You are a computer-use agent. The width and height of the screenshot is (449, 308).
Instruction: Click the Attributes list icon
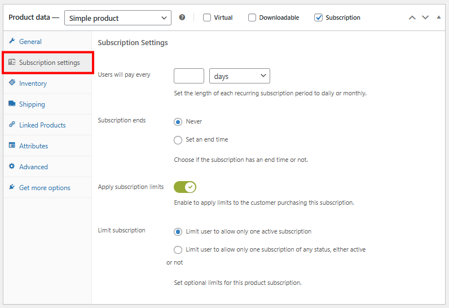point(12,146)
